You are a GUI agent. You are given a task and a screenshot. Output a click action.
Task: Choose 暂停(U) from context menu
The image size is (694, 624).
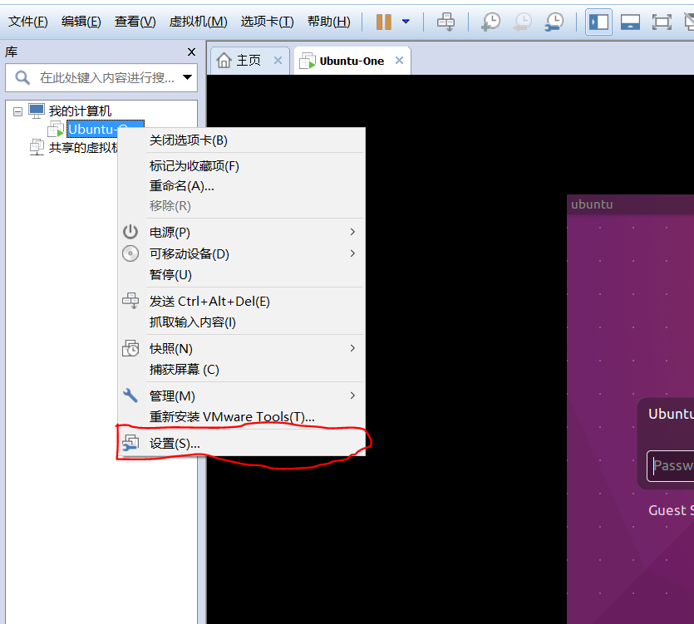tap(242, 275)
